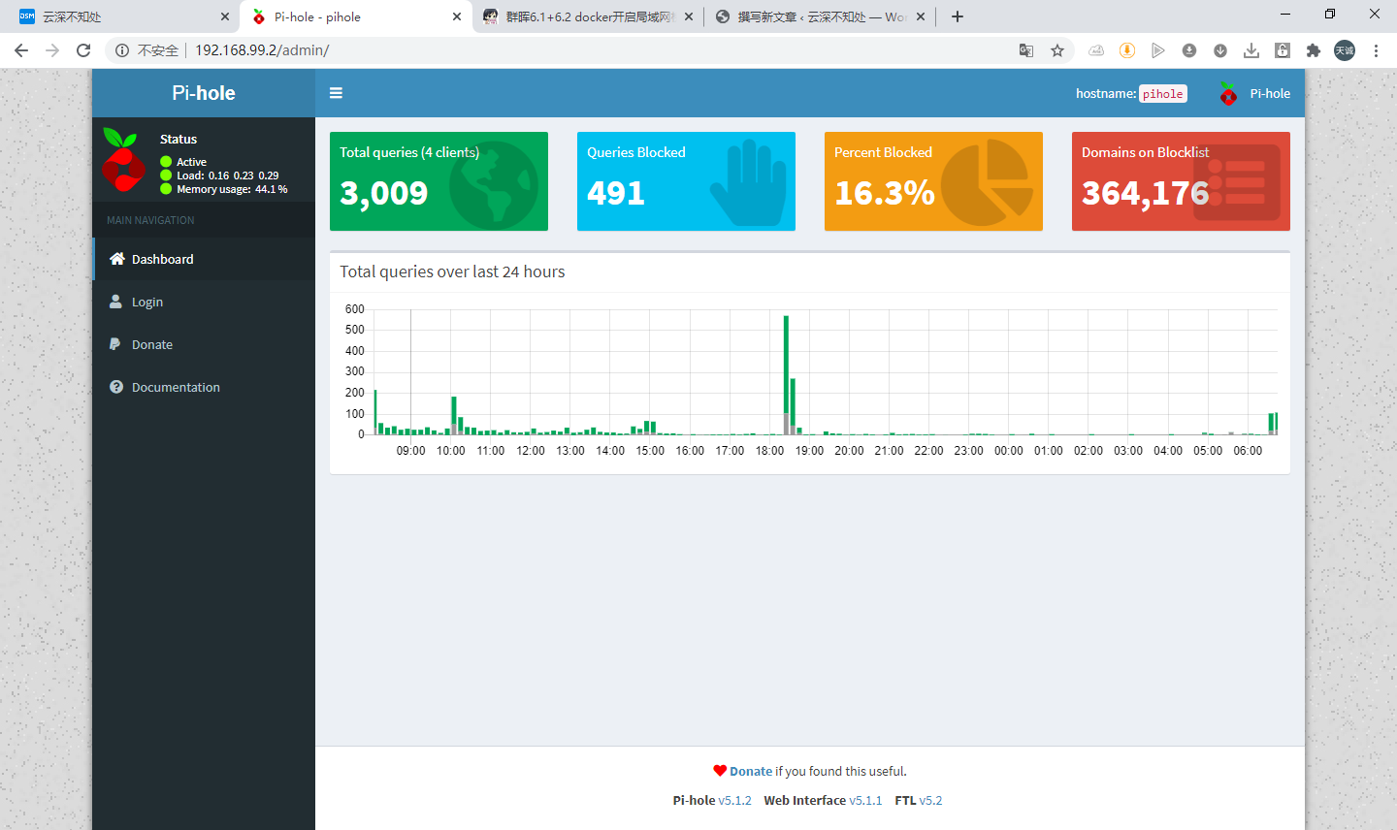Open the Login page in sidebar
This screenshot has height=830, width=1397.
[x=146, y=302]
